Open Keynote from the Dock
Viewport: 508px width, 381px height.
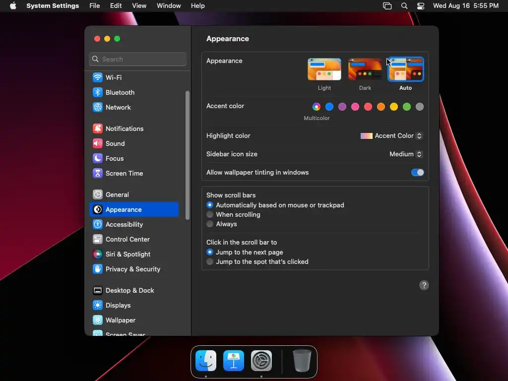click(x=234, y=361)
